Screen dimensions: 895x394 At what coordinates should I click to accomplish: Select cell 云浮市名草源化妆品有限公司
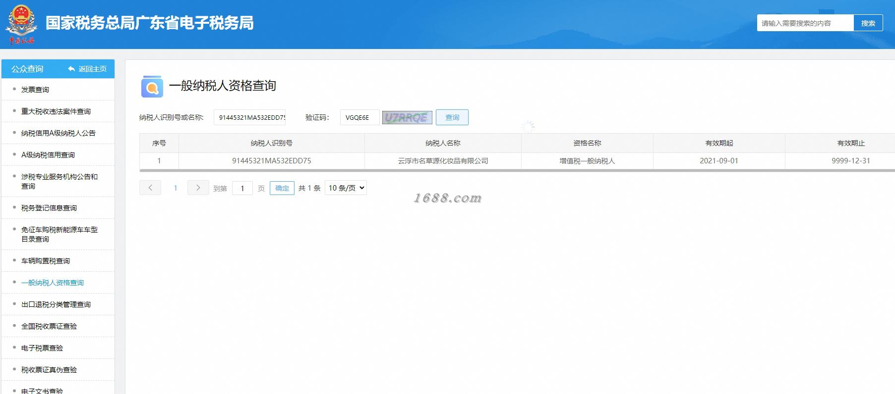(x=443, y=161)
